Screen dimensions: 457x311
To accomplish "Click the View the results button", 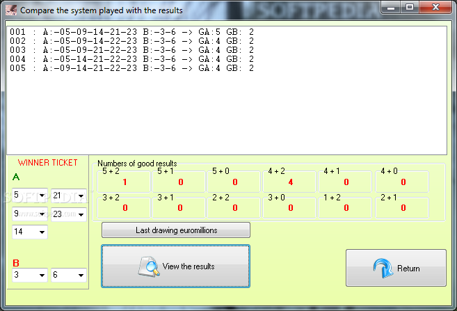I will [176, 266].
